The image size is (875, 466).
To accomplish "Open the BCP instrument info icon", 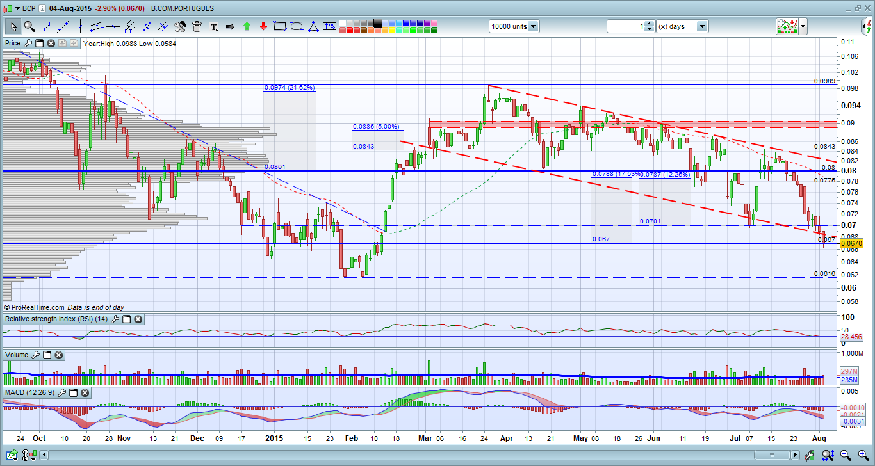I will coord(42,9).
